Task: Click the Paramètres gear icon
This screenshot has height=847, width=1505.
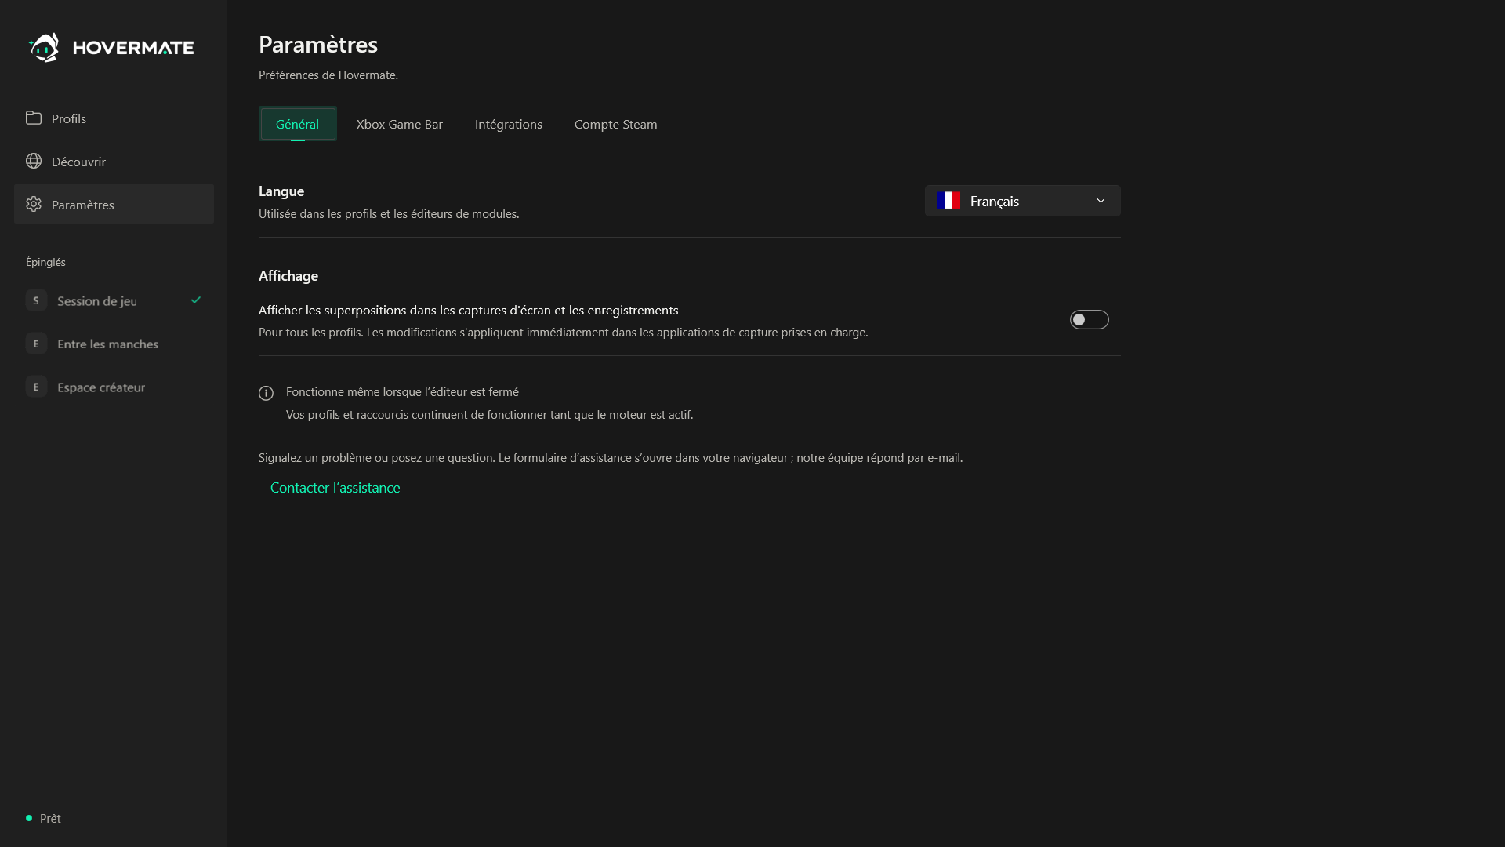Action: (34, 204)
